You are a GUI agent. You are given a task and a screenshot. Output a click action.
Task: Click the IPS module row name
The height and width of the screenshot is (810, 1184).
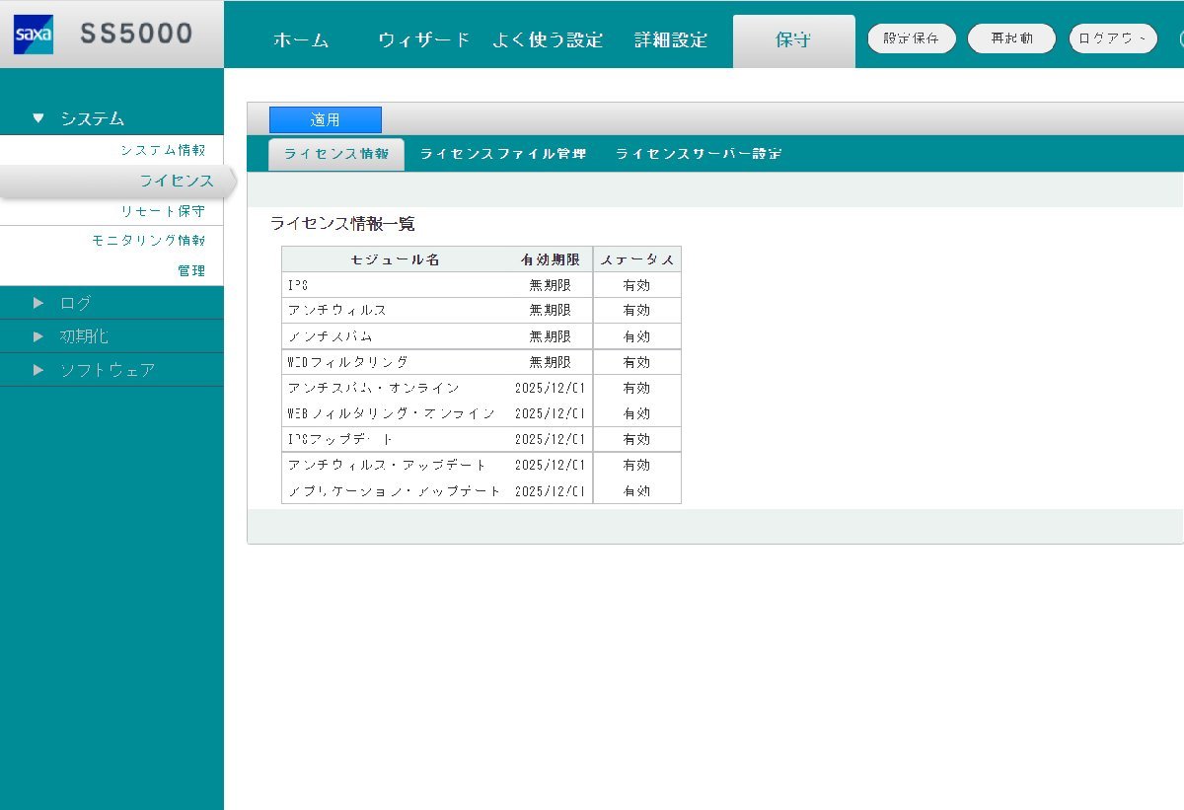point(298,284)
